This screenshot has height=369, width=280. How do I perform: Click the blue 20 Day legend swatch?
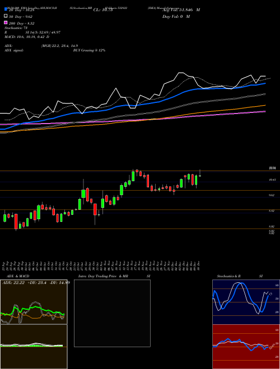coord(6,9)
